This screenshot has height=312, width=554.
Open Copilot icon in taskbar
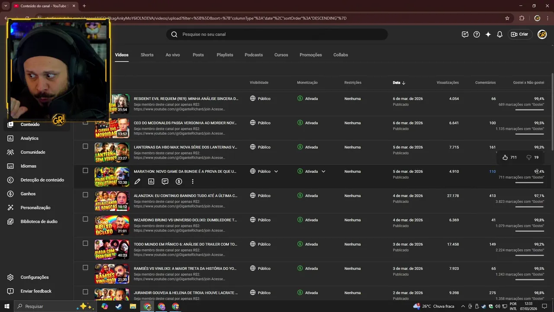click(104, 306)
